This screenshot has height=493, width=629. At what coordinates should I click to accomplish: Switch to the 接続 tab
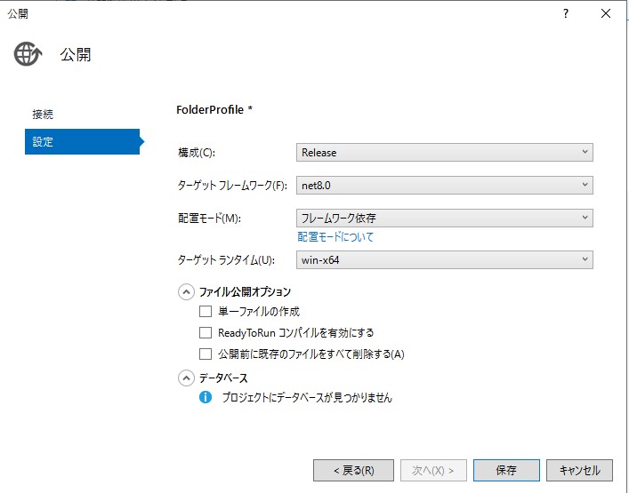tap(43, 115)
